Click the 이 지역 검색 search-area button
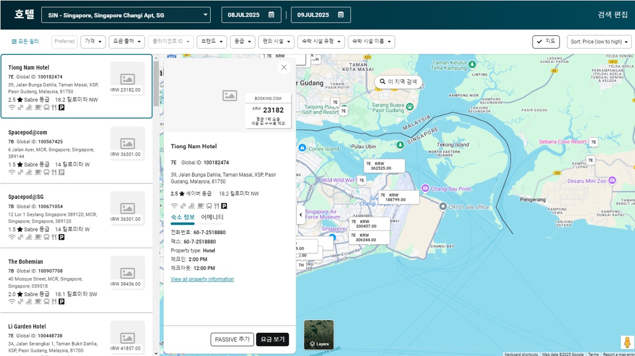635x356 pixels. click(398, 82)
